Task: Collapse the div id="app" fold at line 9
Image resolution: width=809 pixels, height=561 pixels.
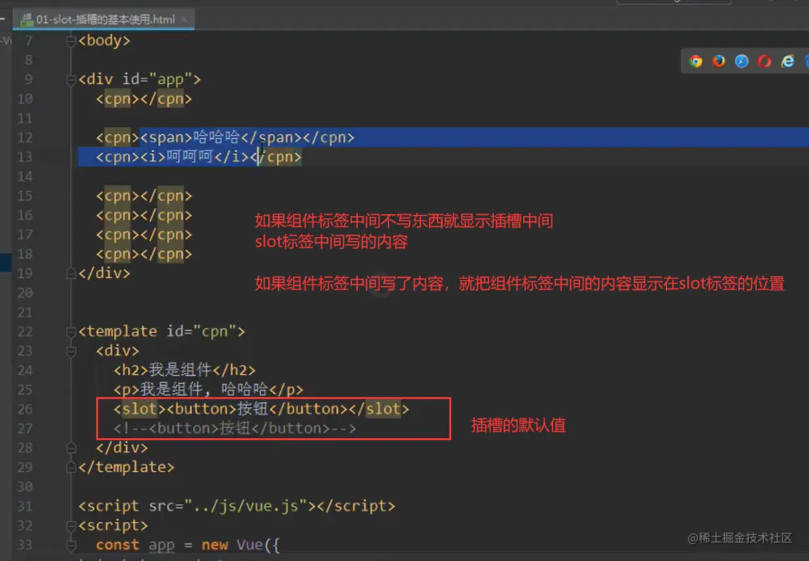Action: (71, 80)
